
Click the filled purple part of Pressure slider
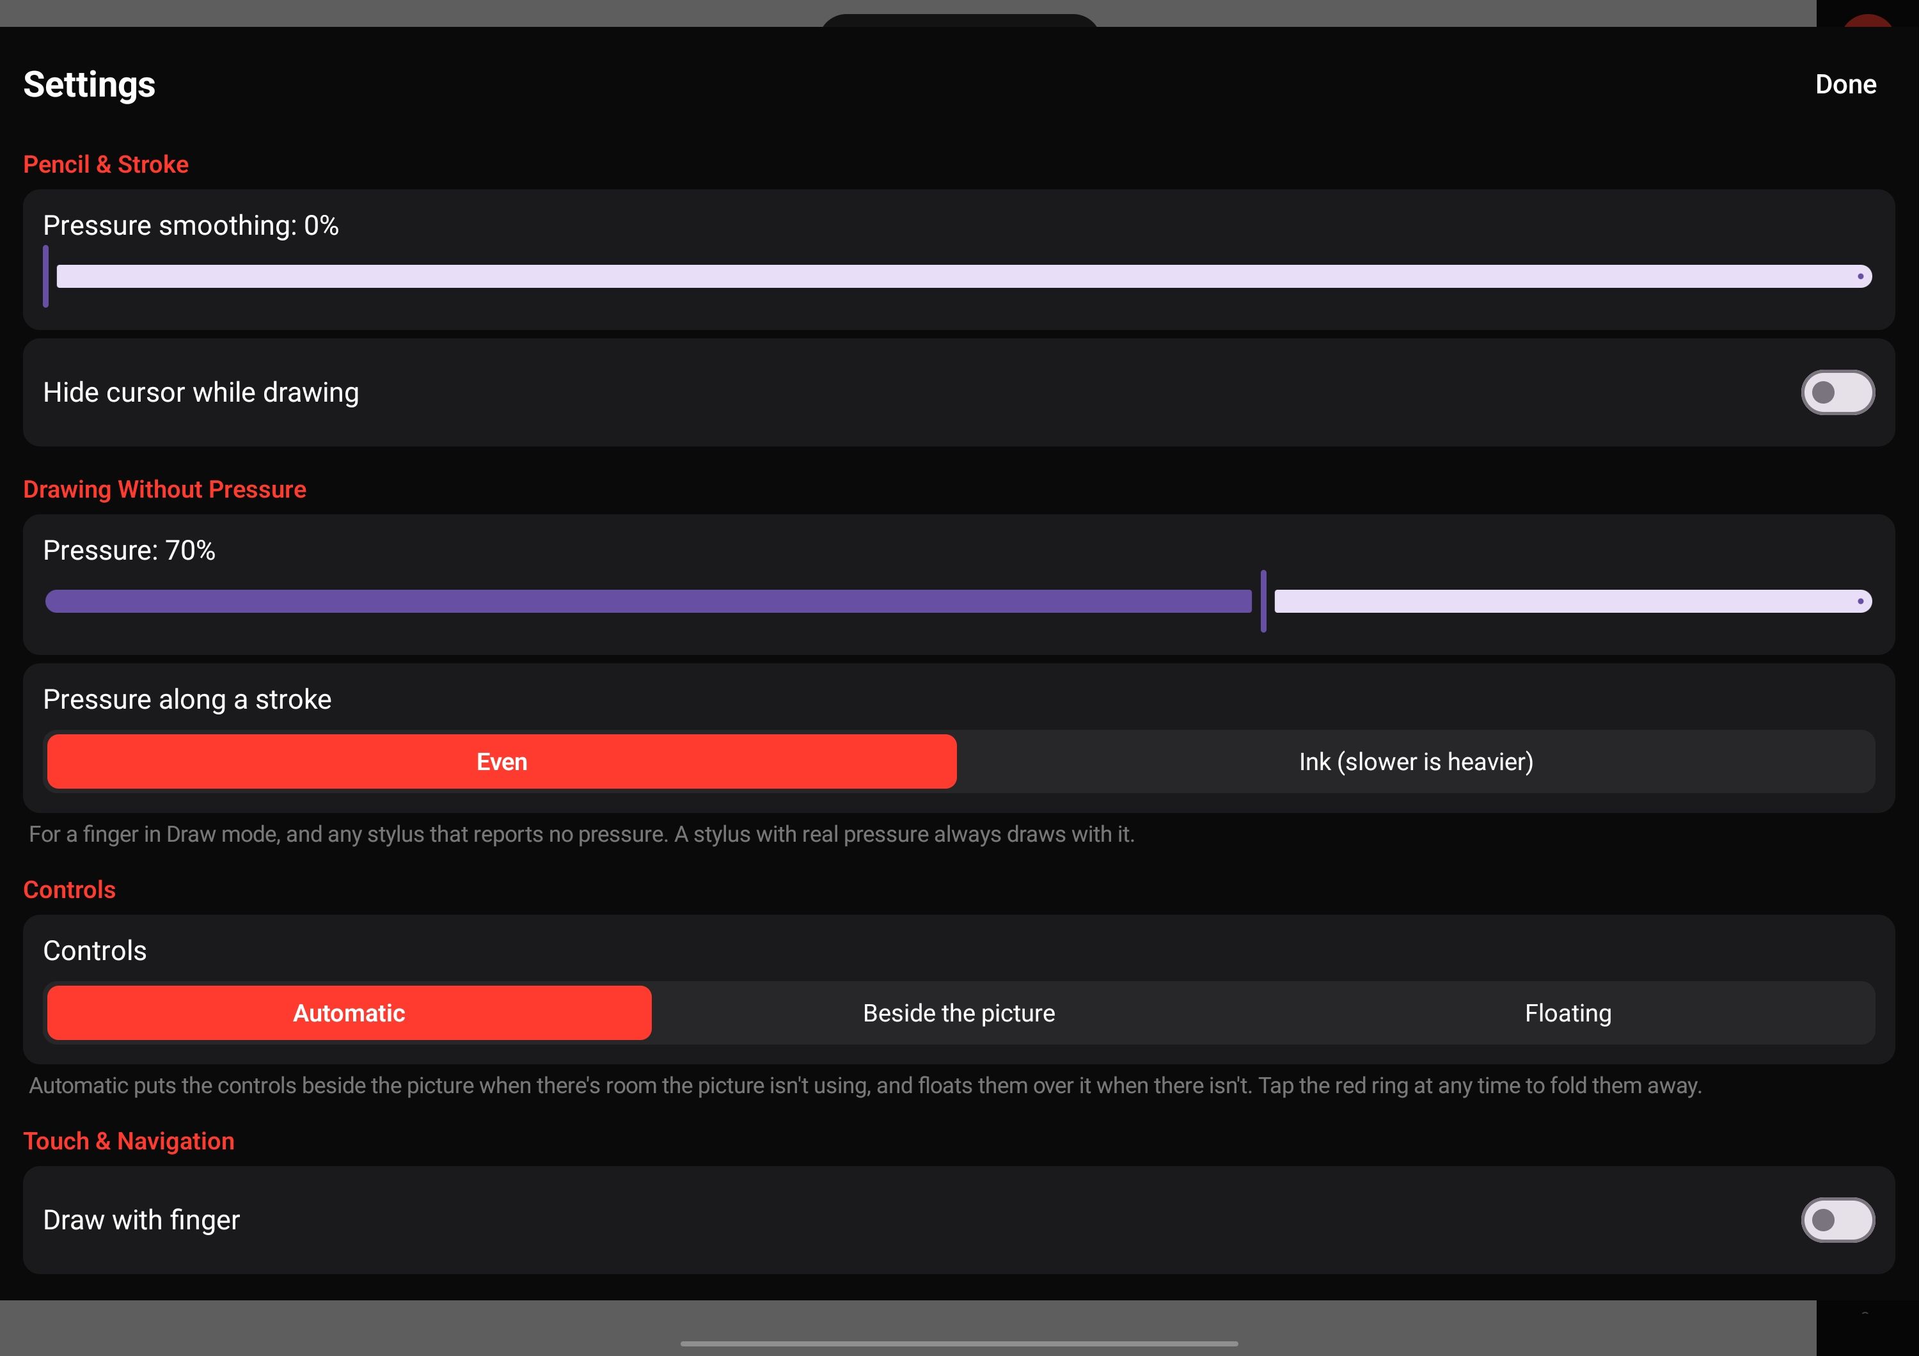[648, 601]
